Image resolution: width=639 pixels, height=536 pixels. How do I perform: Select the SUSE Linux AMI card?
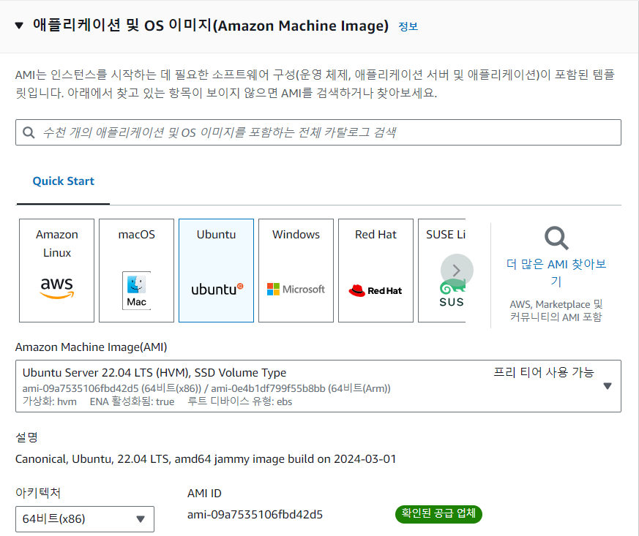coord(442,271)
